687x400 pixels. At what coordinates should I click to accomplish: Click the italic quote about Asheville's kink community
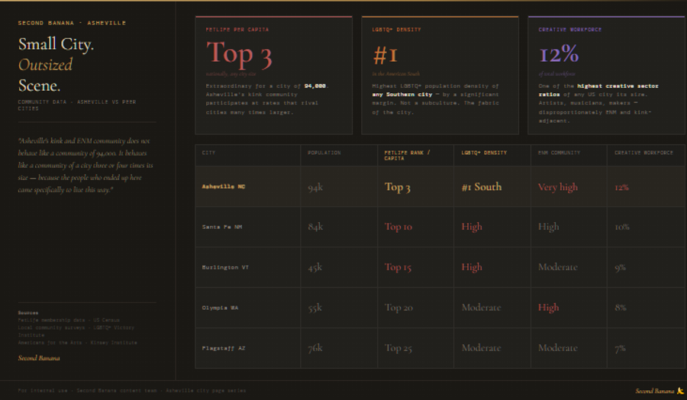coord(85,165)
